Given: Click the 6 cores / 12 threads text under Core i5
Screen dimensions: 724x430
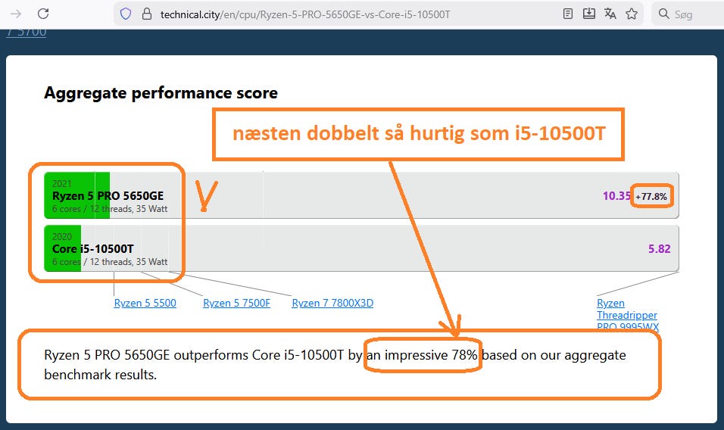Looking at the screenshot, I should (110, 262).
